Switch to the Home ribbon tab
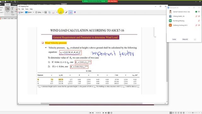 coord(8,4)
